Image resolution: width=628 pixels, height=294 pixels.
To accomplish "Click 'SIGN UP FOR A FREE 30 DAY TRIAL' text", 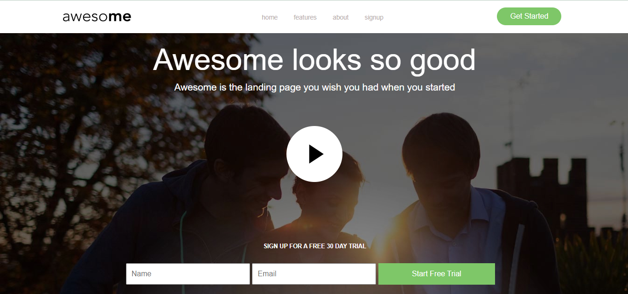I will (x=315, y=246).
